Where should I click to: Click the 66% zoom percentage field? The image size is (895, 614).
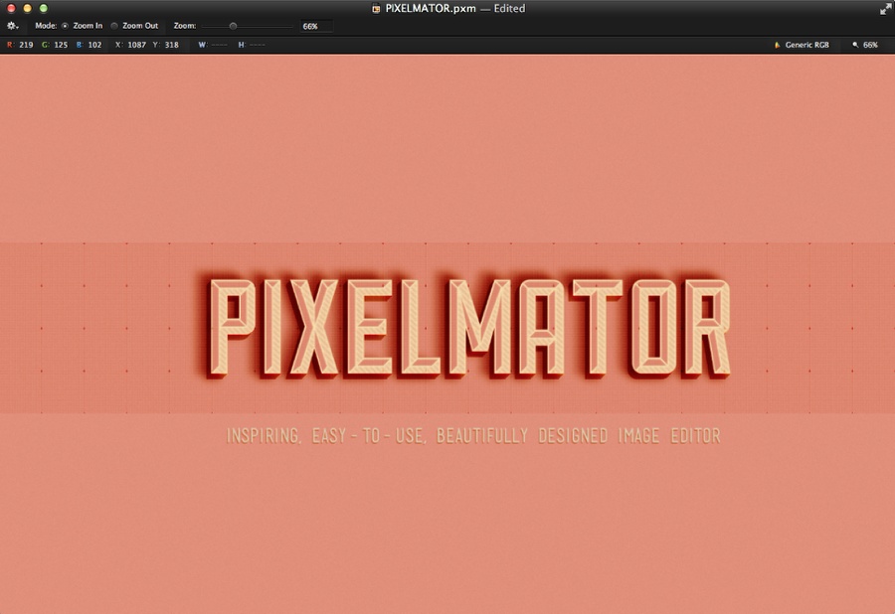(315, 26)
